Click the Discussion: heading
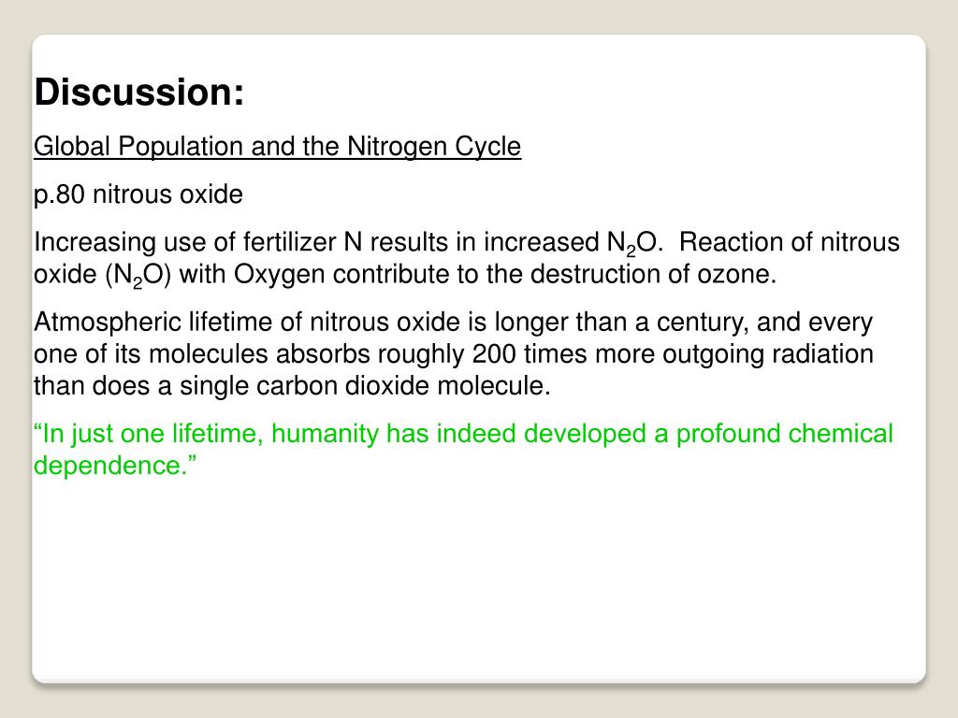 (139, 93)
